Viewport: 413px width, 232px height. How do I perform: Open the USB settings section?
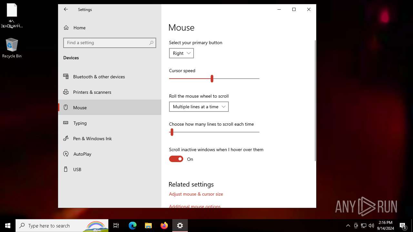[x=110, y=169]
